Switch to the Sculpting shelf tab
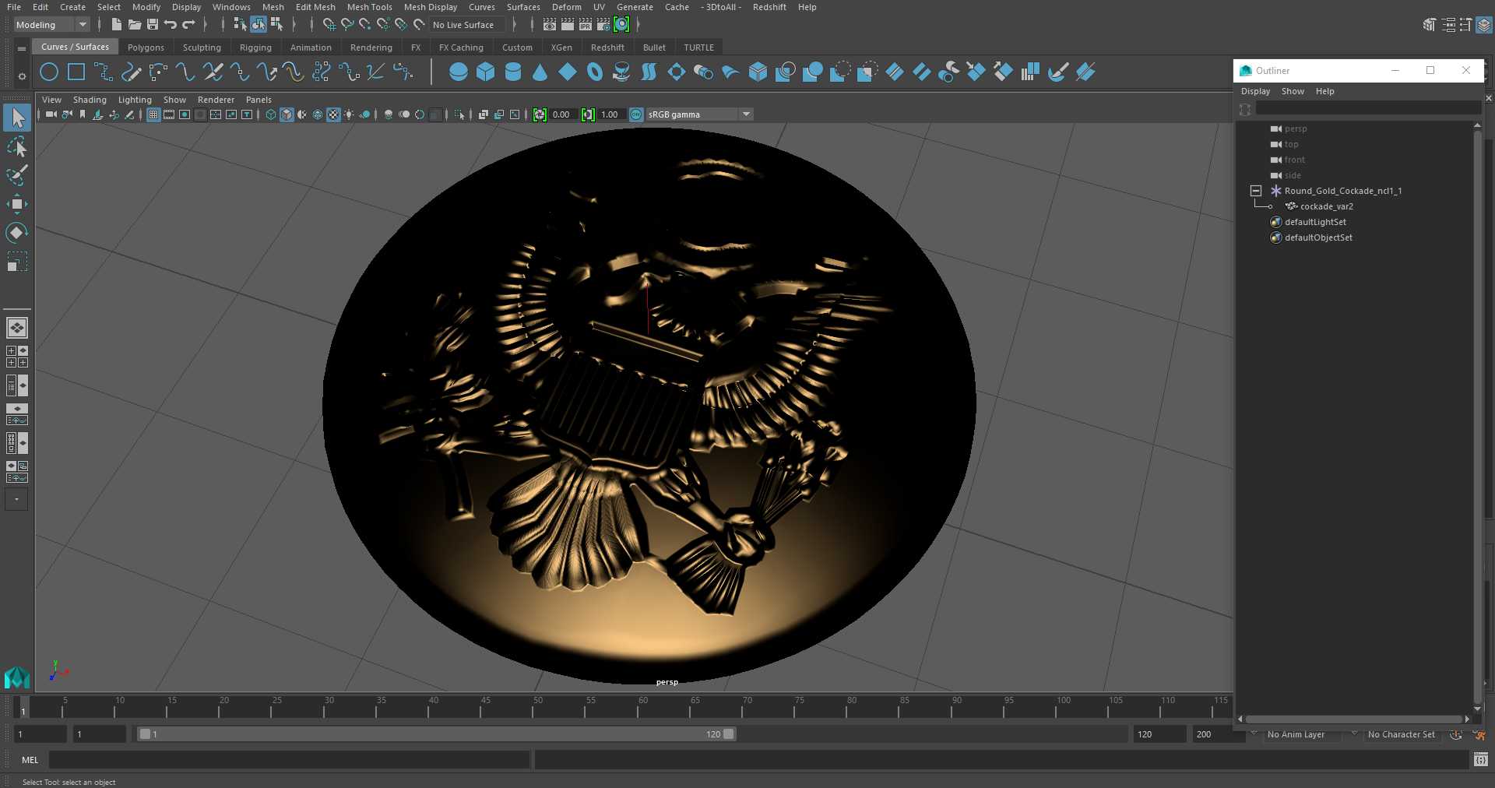 pos(202,47)
